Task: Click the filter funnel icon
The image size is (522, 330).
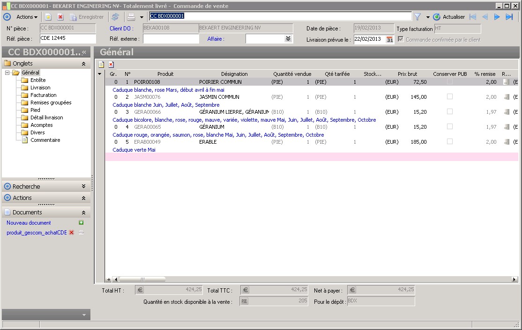Action: click(417, 17)
